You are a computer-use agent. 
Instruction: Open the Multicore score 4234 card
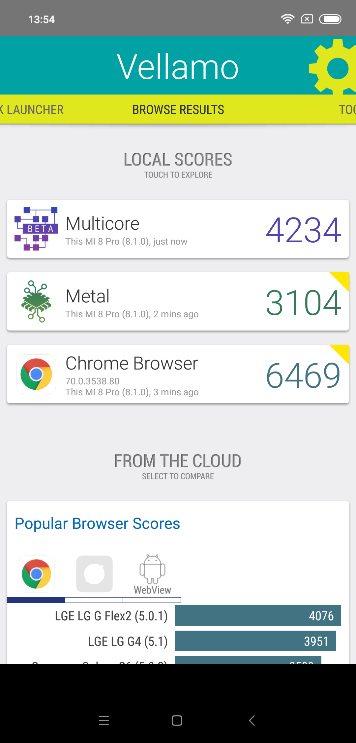click(x=178, y=229)
